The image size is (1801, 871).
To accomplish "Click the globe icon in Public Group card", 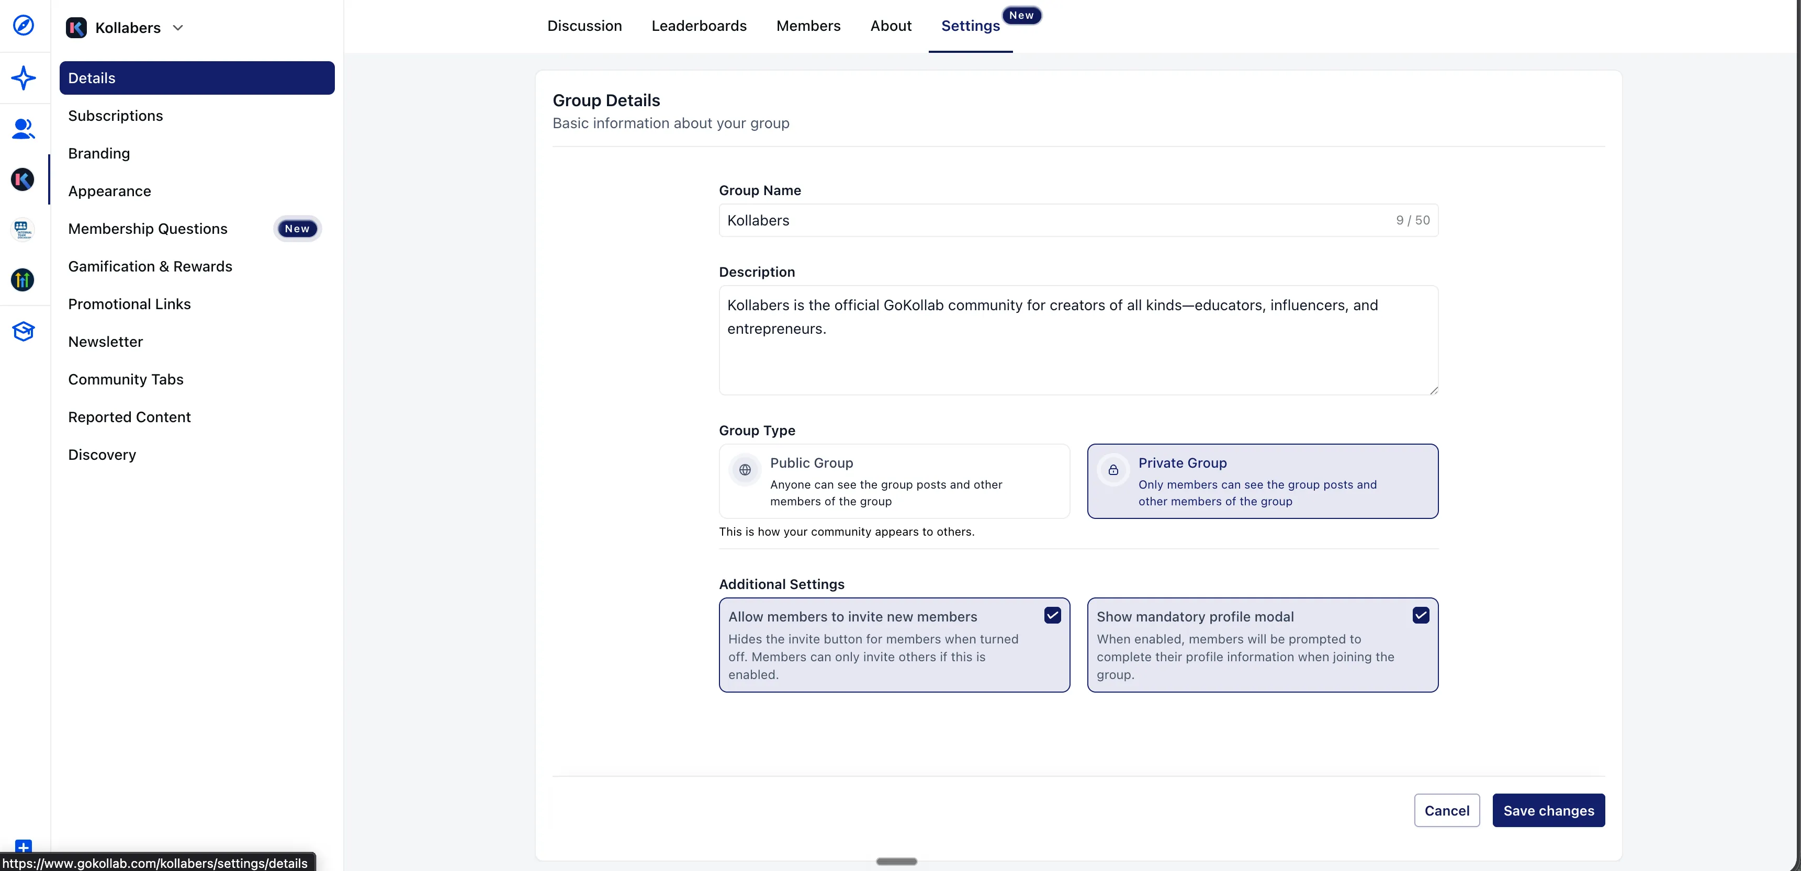I will tap(745, 470).
